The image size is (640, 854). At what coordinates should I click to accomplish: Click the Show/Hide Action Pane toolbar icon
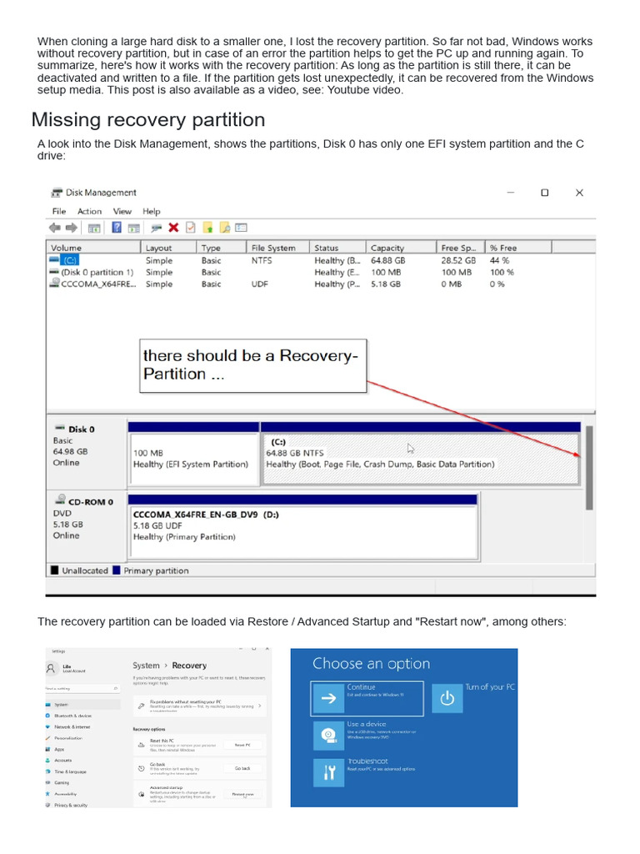pyautogui.click(x=134, y=229)
